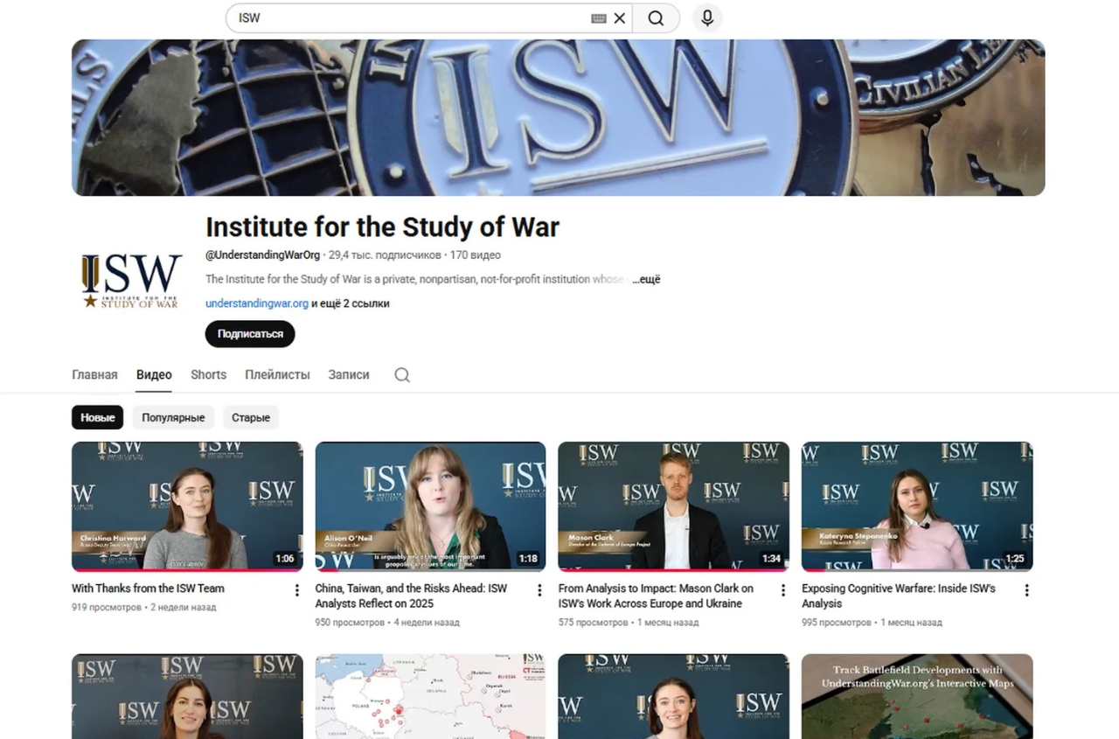Image resolution: width=1119 pixels, height=739 pixels.
Task: Select the Популярные sort filter
Action: [173, 418]
